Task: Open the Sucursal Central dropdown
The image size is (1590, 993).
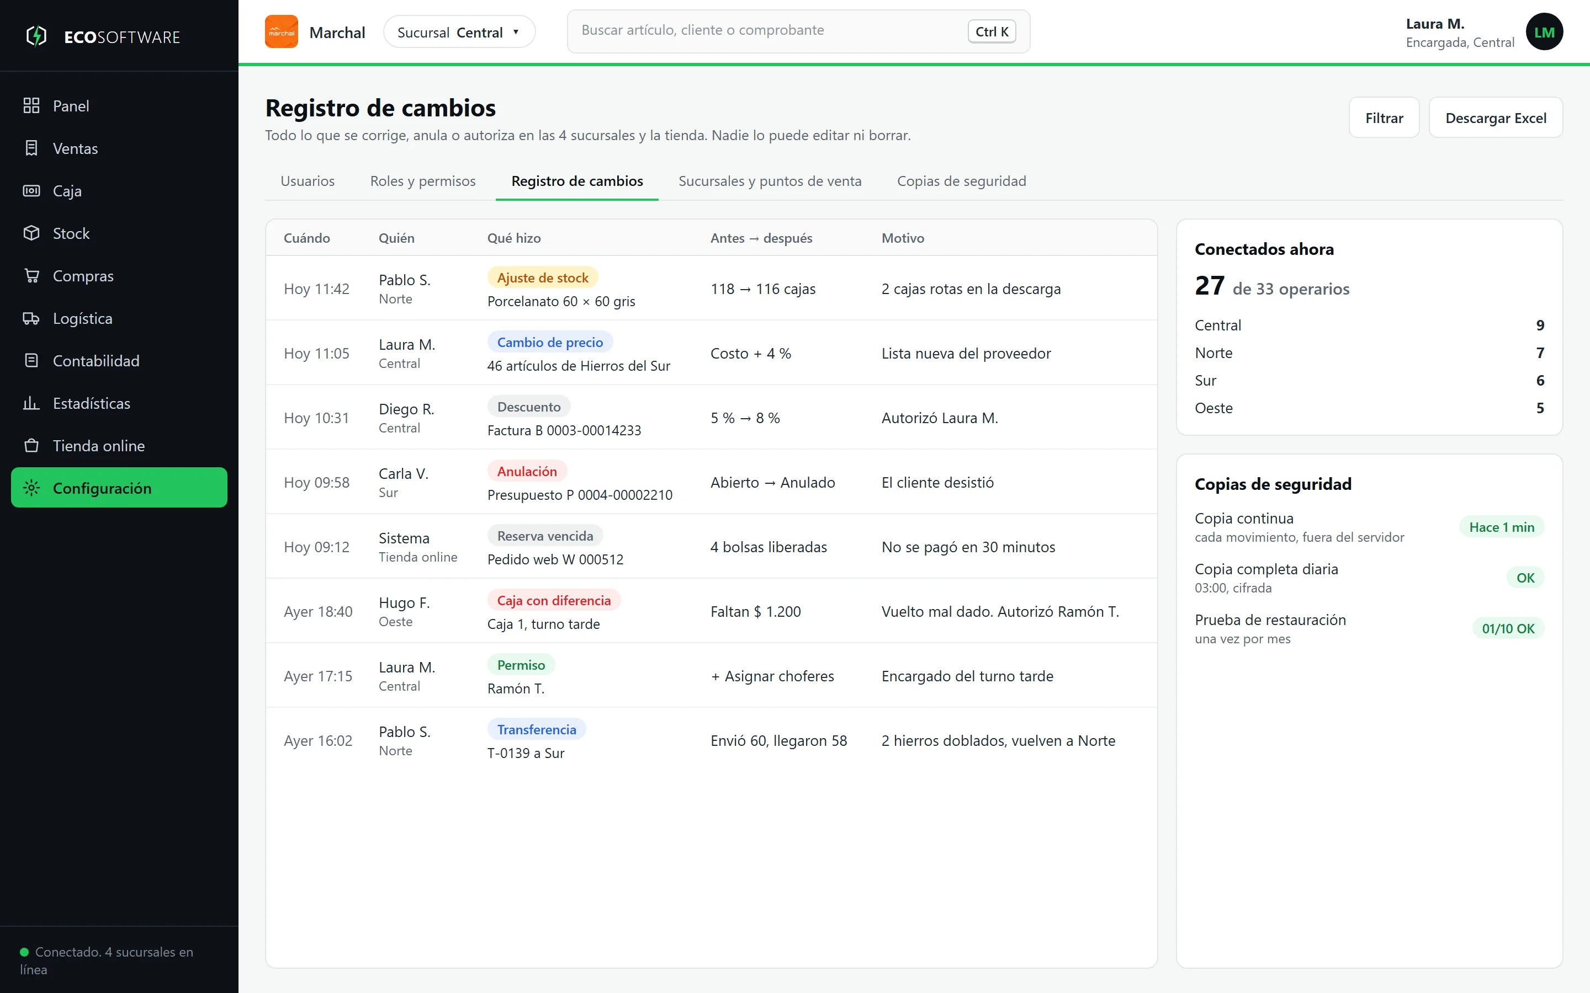Action: (x=459, y=31)
